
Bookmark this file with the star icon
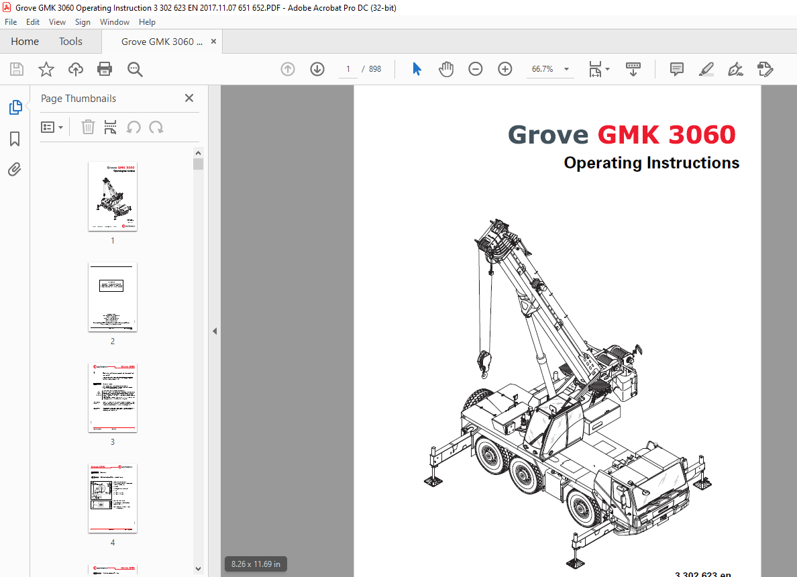pyautogui.click(x=46, y=69)
